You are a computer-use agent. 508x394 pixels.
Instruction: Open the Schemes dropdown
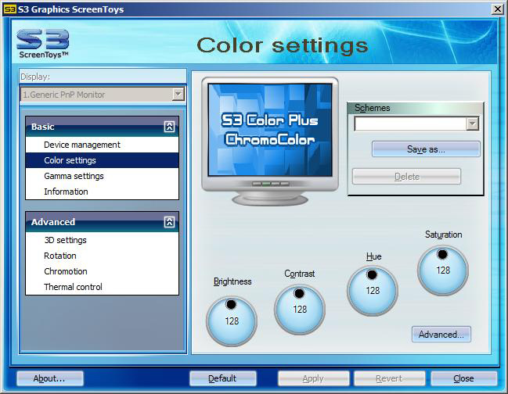[472, 124]
